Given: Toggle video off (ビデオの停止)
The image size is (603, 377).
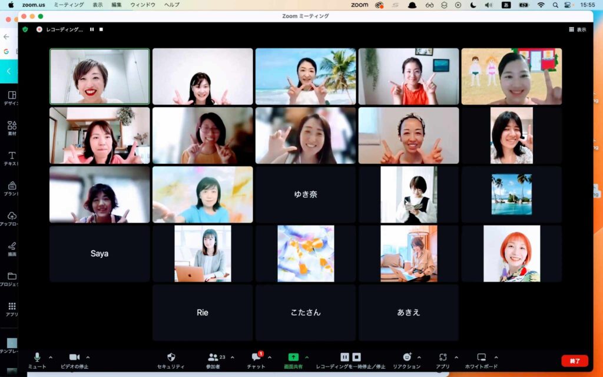Looking at the screenshot, I should (74, 357).
